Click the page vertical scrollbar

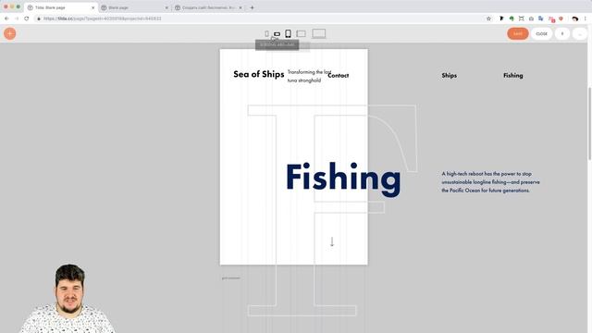(x=589, y=124)
